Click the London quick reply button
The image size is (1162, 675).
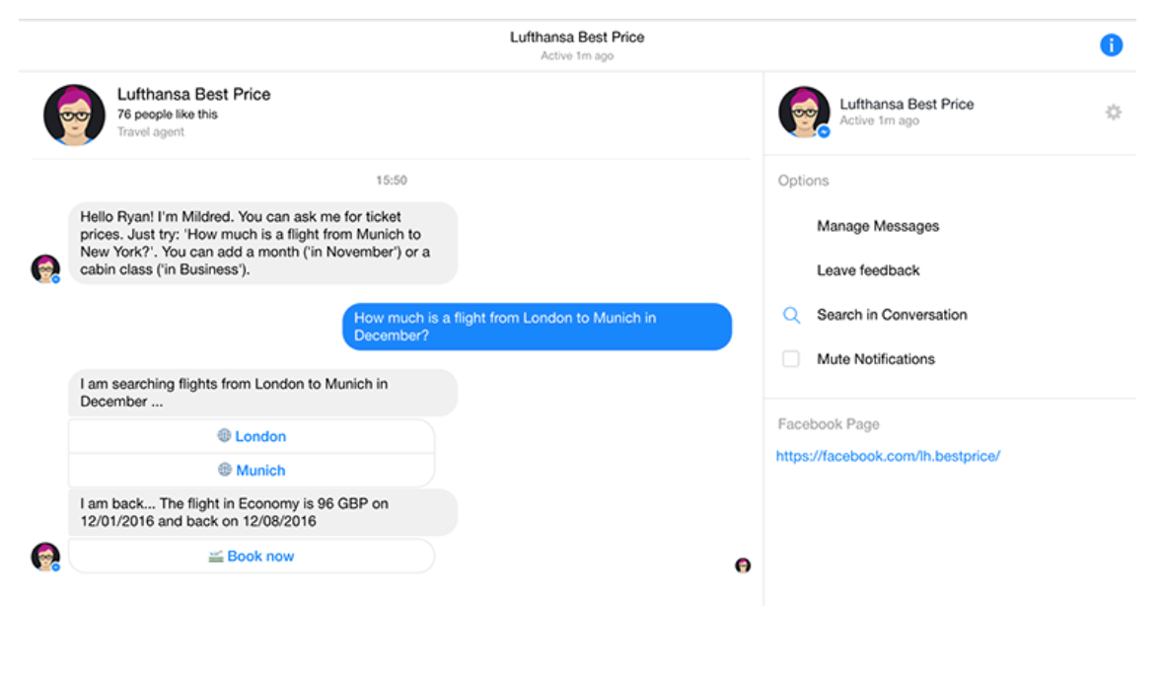pyautogui.click(x=252, y=436)
